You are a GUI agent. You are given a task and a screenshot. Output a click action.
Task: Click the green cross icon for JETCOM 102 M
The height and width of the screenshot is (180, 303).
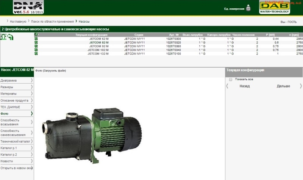click(36, 50)
